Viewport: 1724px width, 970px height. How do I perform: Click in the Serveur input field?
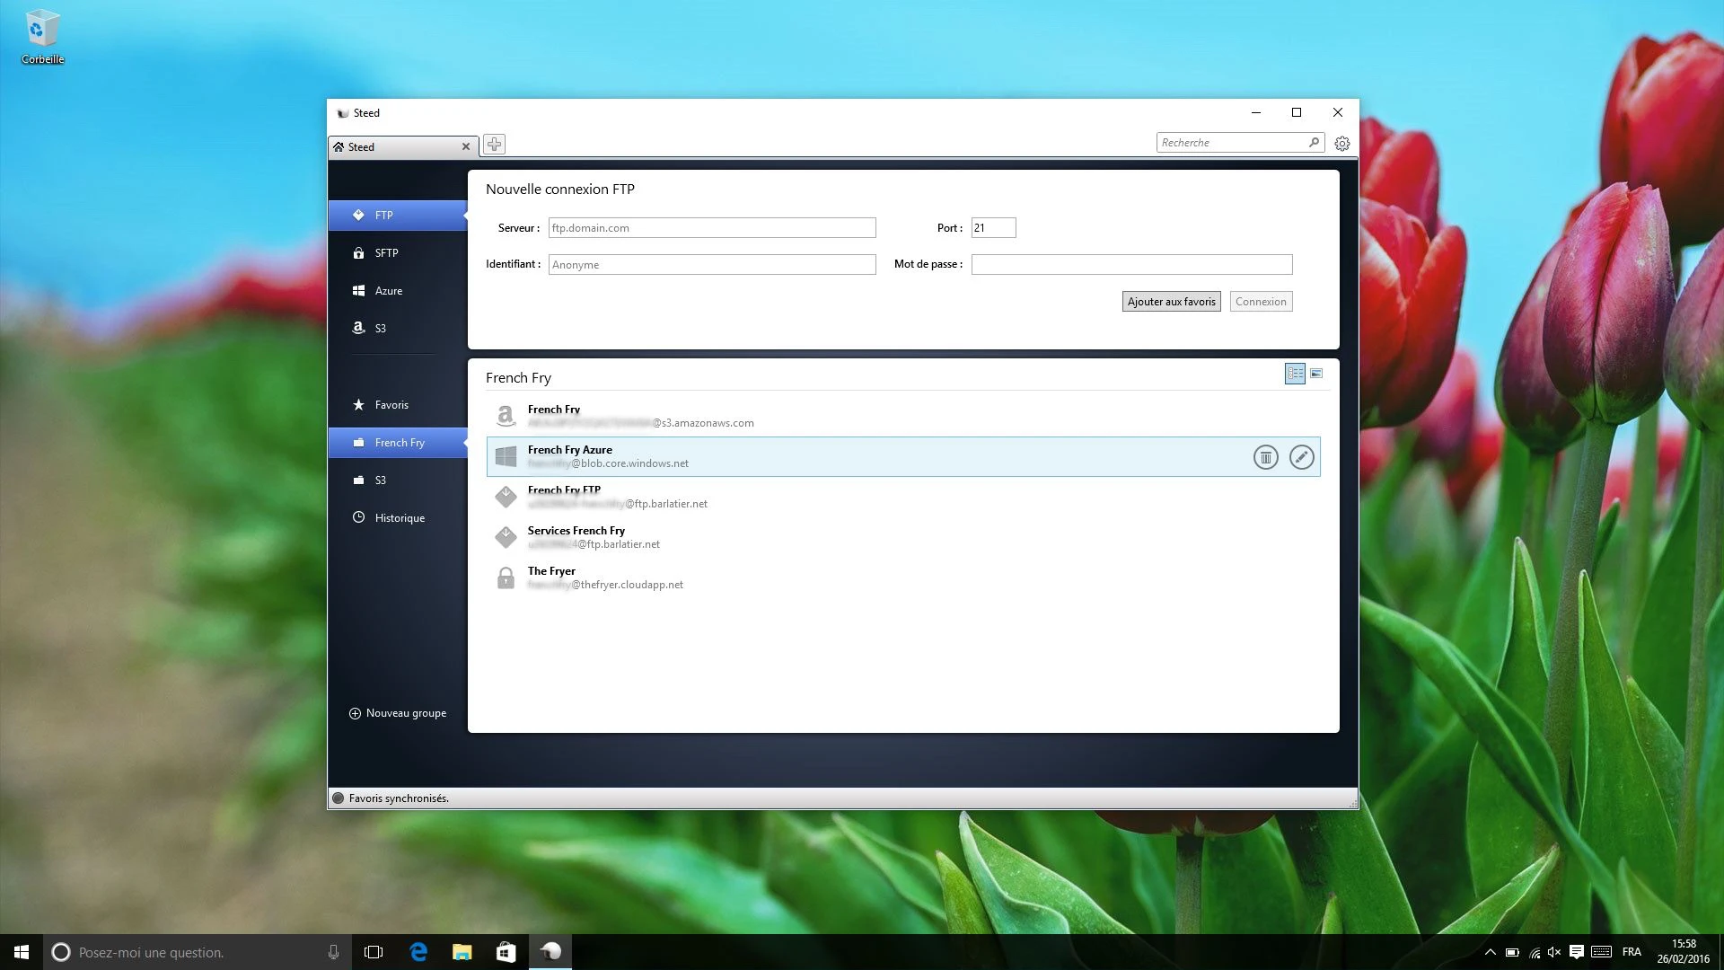(711, 228)
